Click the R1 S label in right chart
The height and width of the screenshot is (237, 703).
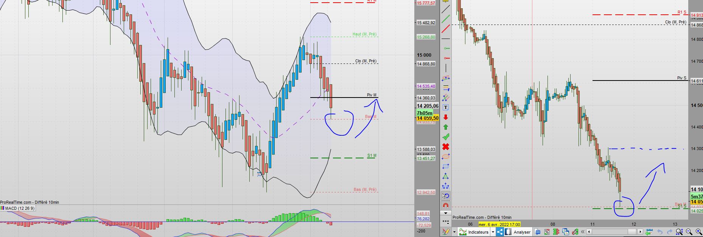click(682, 12)
